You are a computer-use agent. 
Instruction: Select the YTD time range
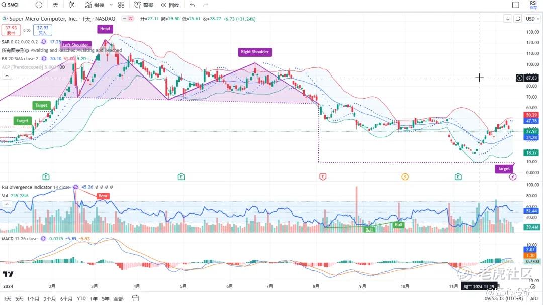(81, 299)
